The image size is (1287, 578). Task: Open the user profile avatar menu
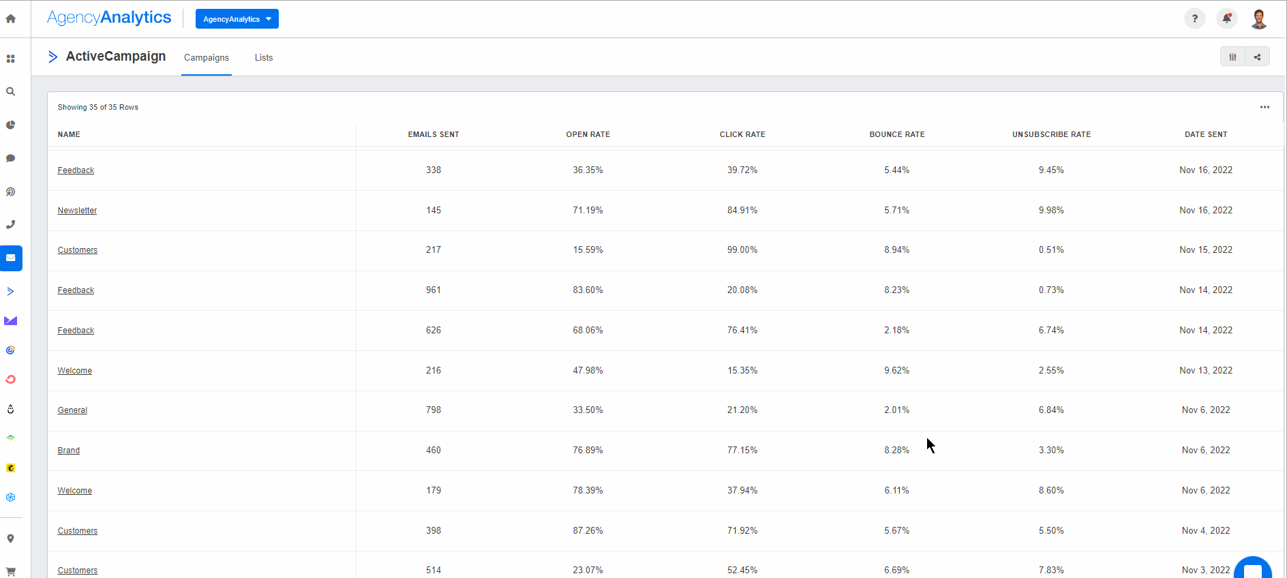click(1258, 19)
